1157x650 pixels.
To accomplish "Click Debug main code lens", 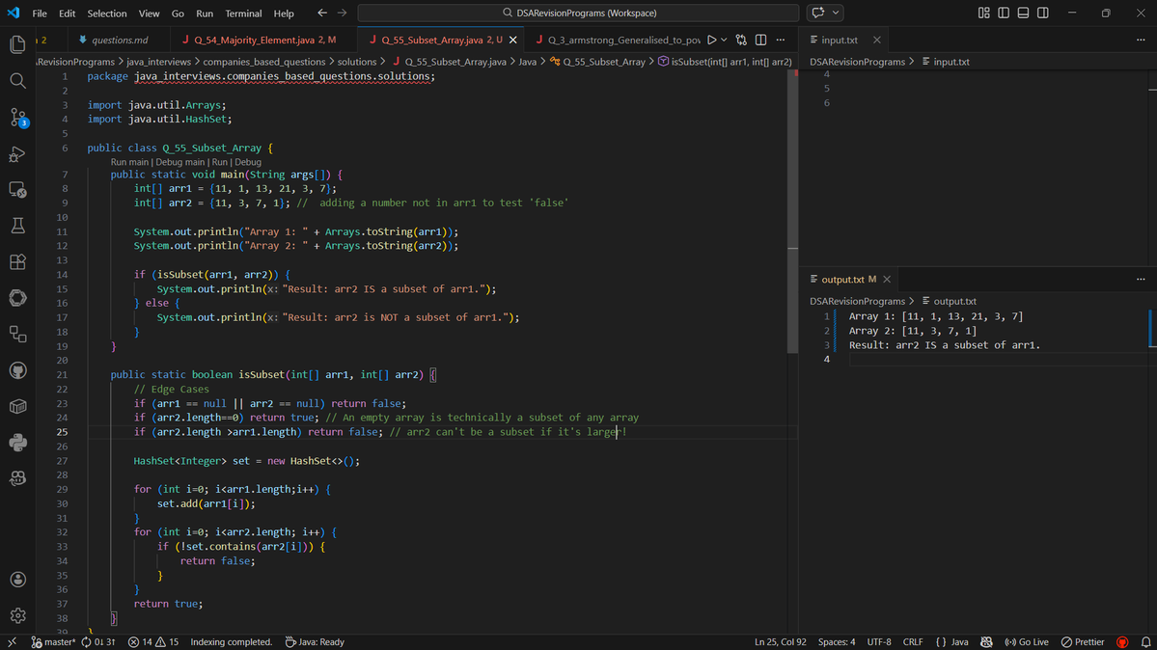I will coord(180,162).
